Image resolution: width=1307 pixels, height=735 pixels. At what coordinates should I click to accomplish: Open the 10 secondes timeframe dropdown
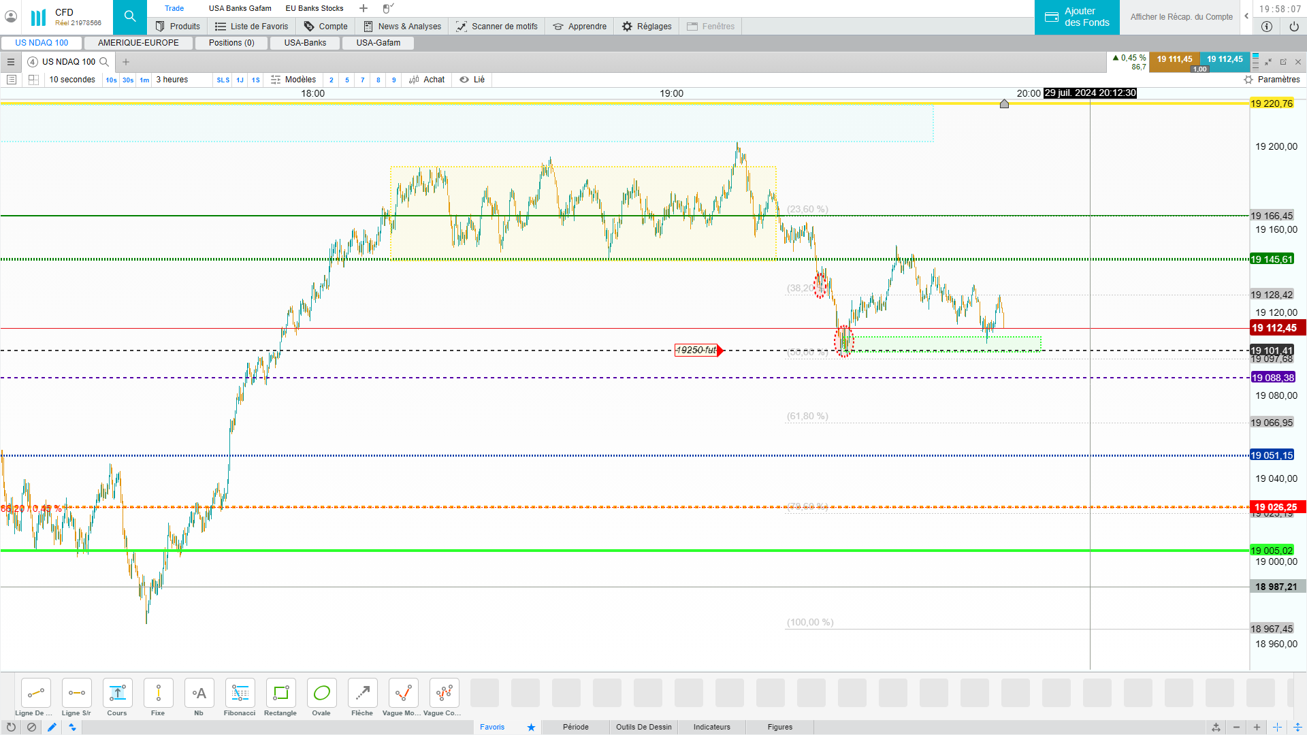click(72, 80)
